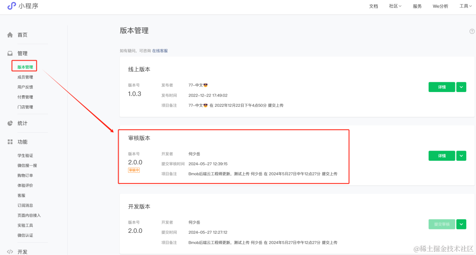Screen dimensions: 476x255
Task: Click publisher name 77-中文 in 线上版本
Action: click(198, 85)
